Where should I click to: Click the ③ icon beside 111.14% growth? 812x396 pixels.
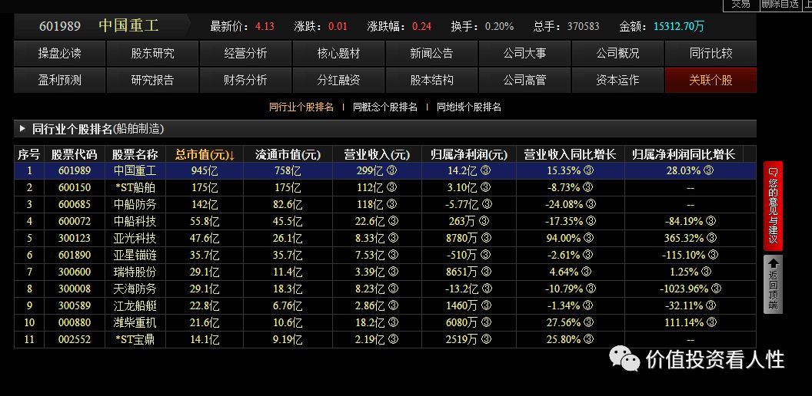coord(711,322)
